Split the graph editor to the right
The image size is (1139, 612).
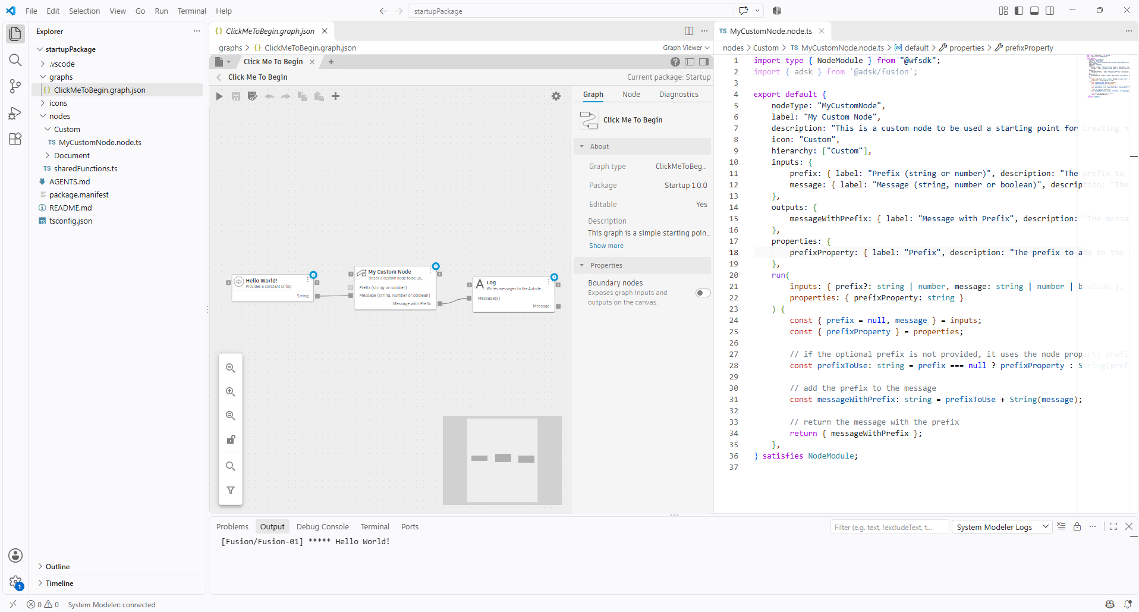point(689,31)
